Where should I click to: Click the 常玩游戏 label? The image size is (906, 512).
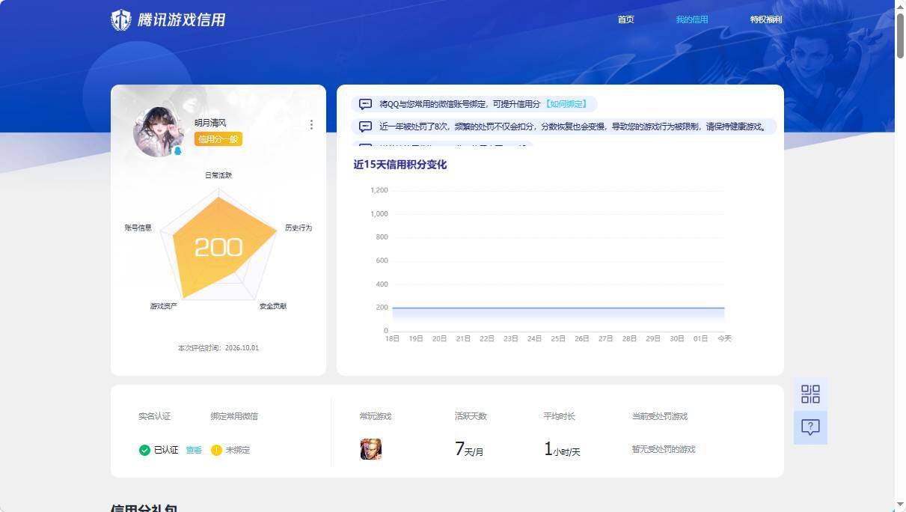[376, 416]
